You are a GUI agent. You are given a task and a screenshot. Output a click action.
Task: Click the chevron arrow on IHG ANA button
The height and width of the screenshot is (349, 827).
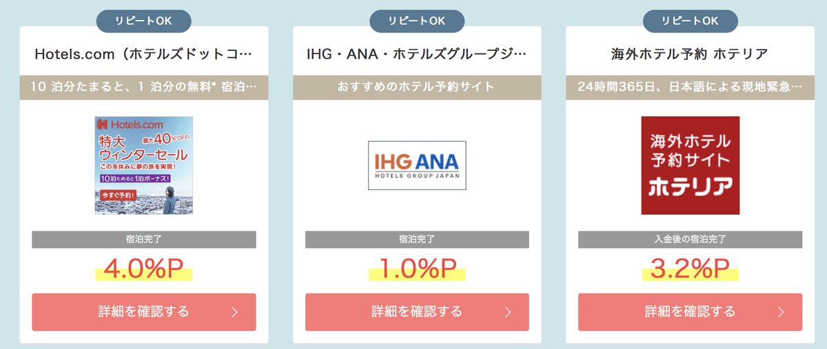(508, 312)
